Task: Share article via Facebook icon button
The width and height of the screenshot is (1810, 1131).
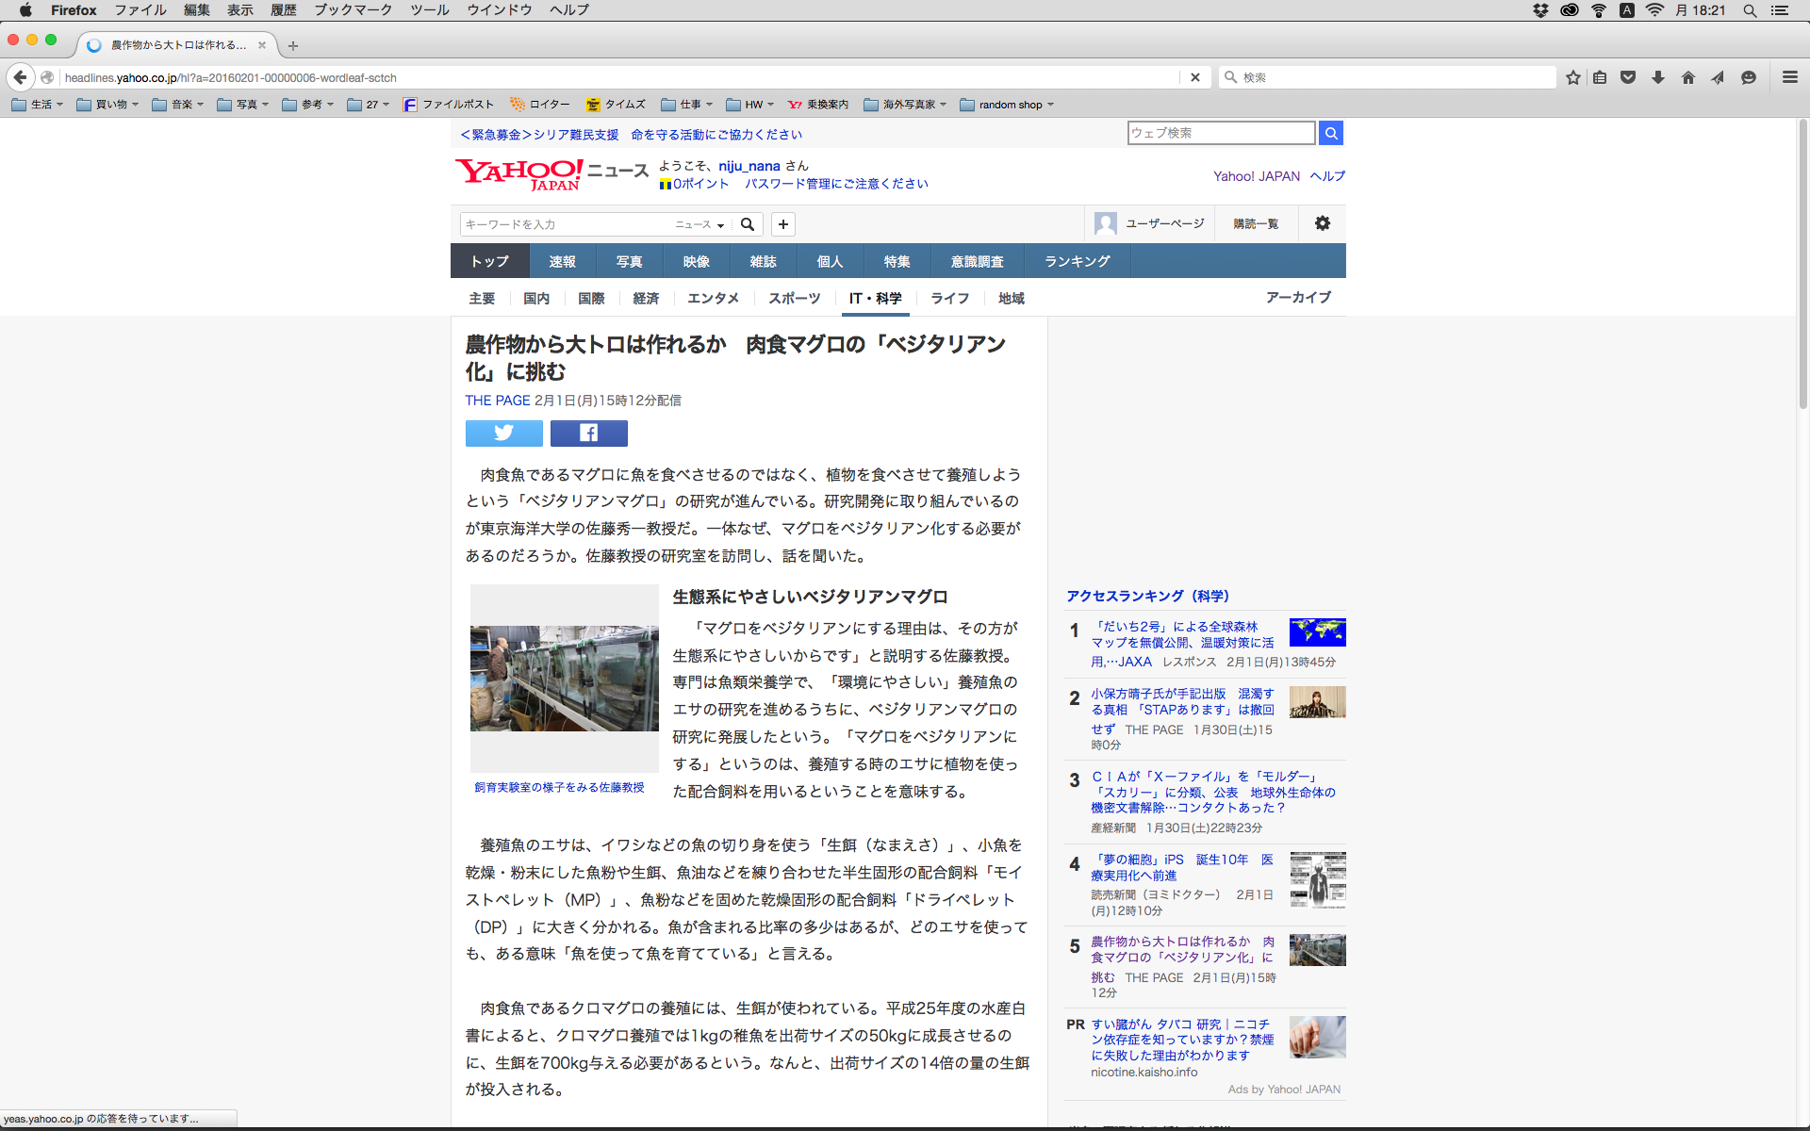Action: [588, 433]
